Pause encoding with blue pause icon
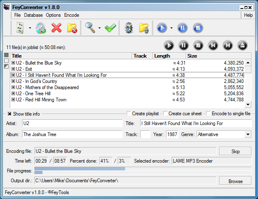This screenshot has width=258, height=199. pyautogui.click(x=182, y=28)
